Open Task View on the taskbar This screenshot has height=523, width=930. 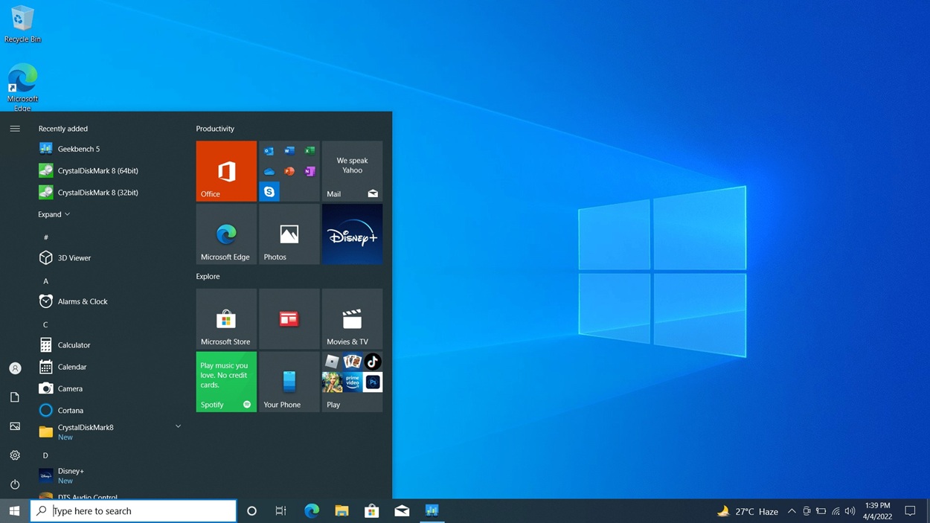280,511
